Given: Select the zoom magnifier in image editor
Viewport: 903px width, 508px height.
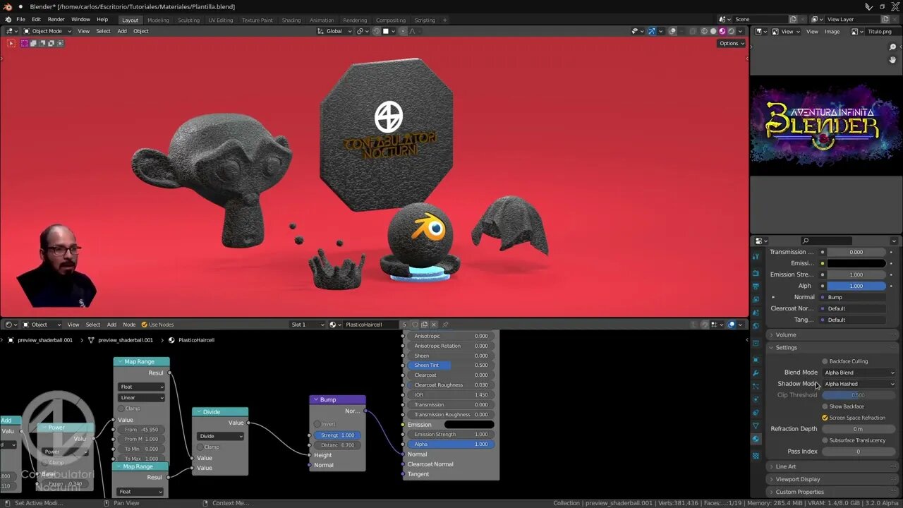Looking at the screenshot, I should pyautogui.click(x=892, y=47).
